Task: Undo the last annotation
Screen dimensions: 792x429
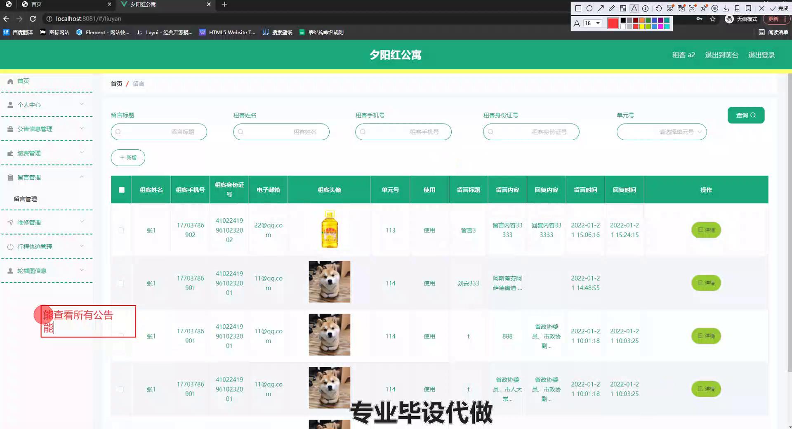Action: [658, 8]
